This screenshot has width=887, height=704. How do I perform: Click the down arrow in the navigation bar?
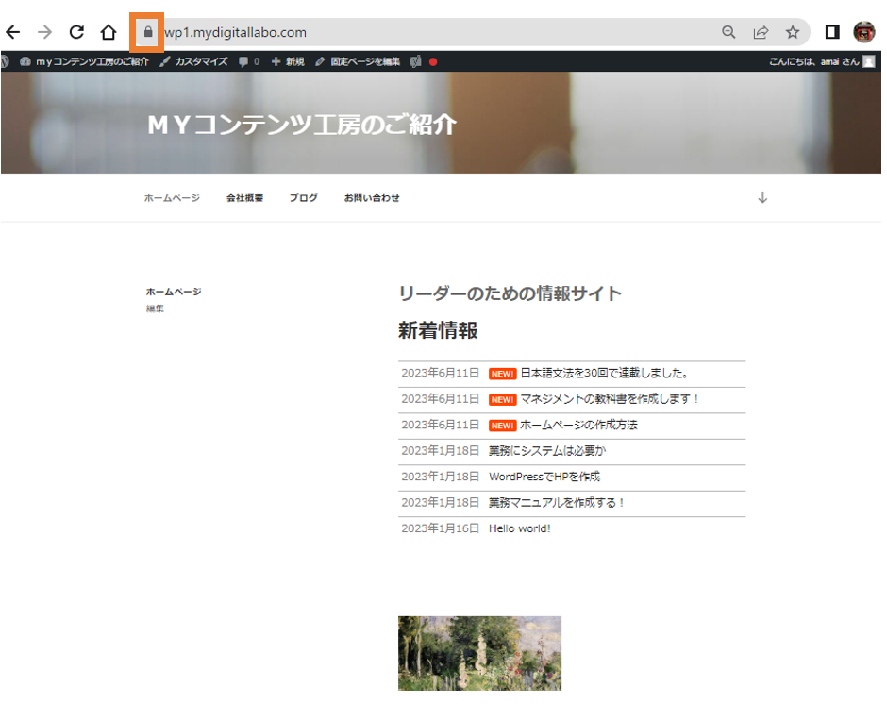762,198
